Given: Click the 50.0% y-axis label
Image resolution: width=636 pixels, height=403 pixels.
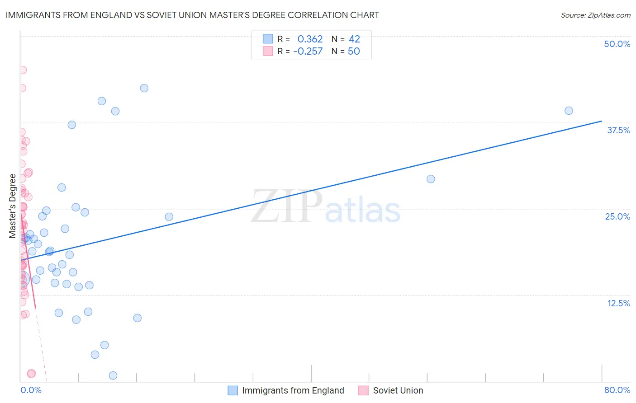Looking at the screenshot, I should [617, 44].
